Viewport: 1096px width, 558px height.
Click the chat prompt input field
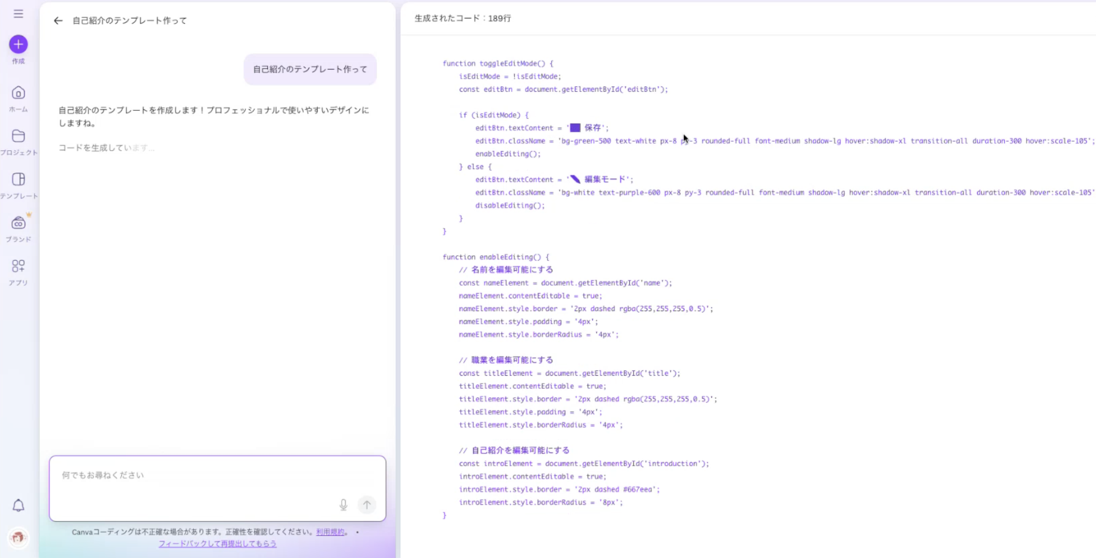pyautogui.click(x=218, y=488)
